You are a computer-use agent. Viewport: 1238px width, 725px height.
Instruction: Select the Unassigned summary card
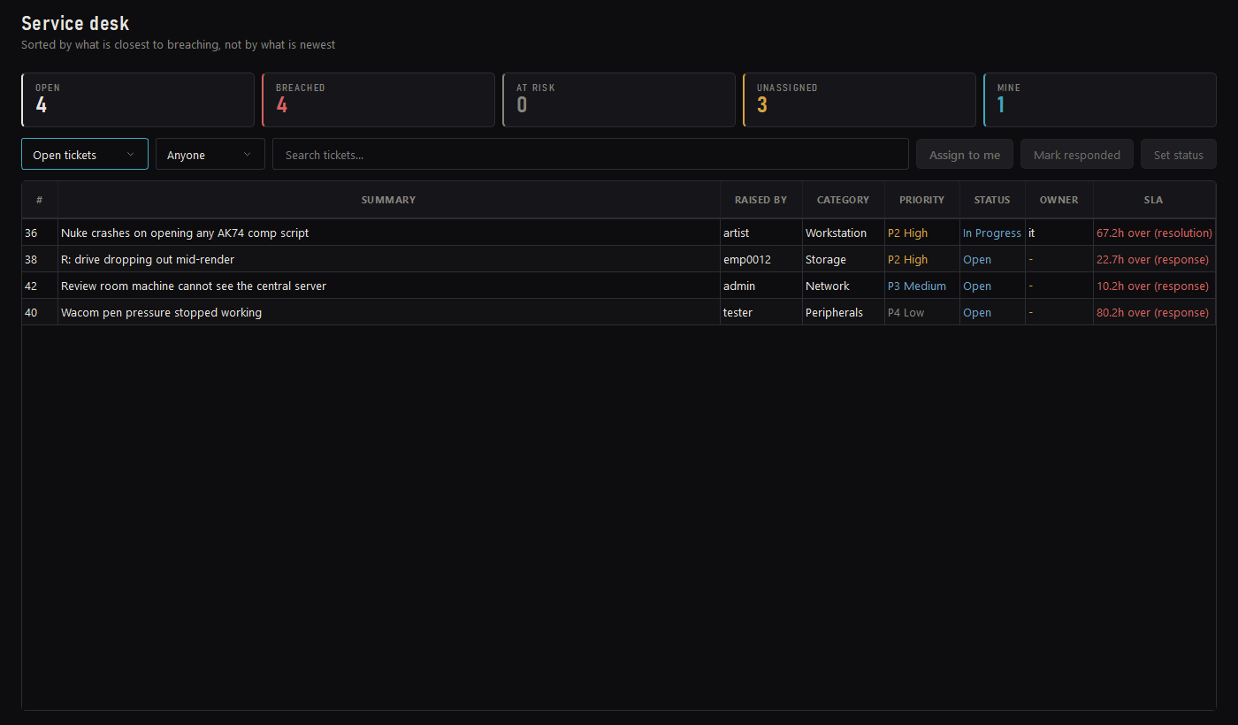point(860,100)
